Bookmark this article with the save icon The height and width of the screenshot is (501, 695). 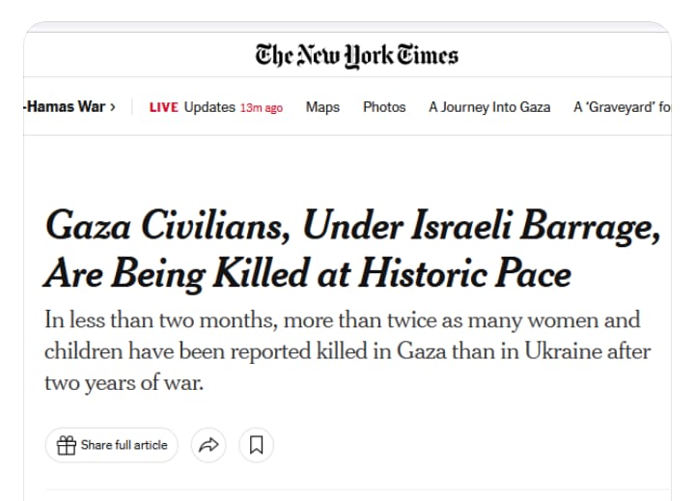[x=257, y=445]
